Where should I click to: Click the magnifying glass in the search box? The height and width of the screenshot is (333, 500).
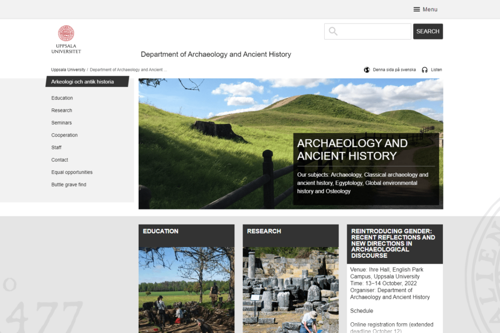[333, 31]
